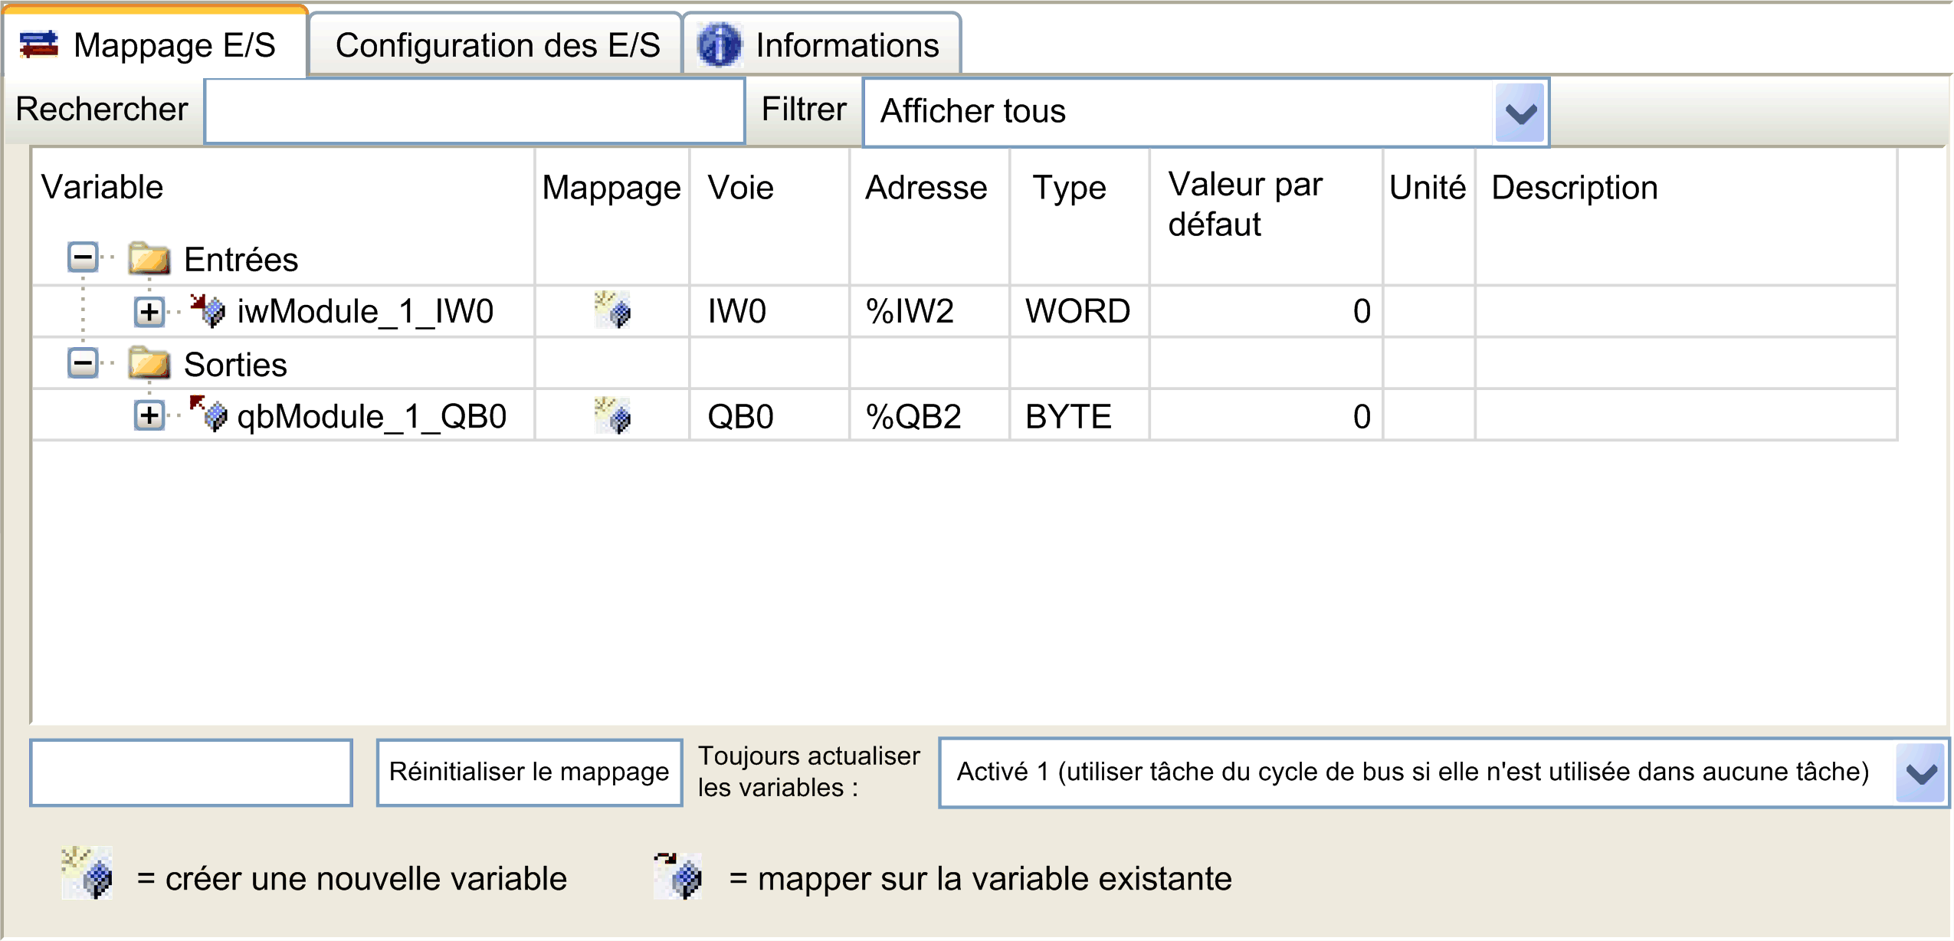The image size is (1954, 941).
Task: Select the iwModule_1_IW0 variable name
Action: pos(366,312)
